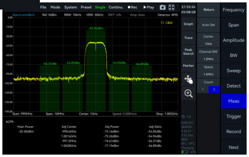The width and height of the screenshot is (249, 157).
Task: Click the 998.6MHz Adj Center value
Action: (69, 132)
